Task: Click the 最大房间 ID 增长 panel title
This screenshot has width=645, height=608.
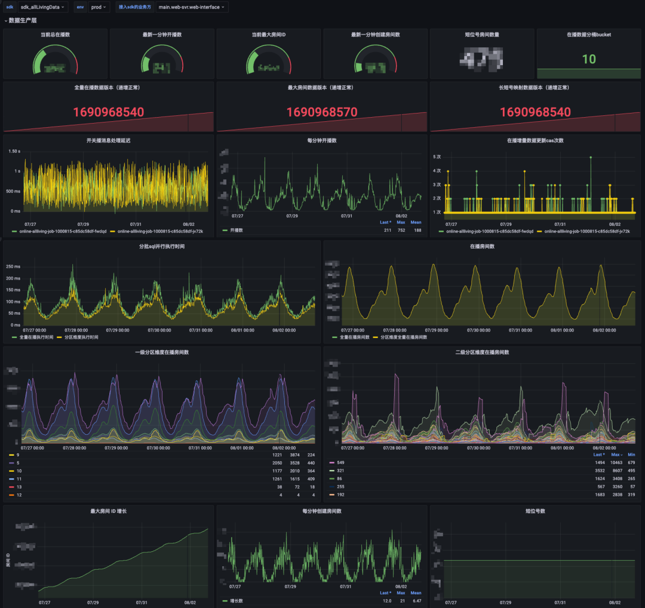Action: [108, 511]
